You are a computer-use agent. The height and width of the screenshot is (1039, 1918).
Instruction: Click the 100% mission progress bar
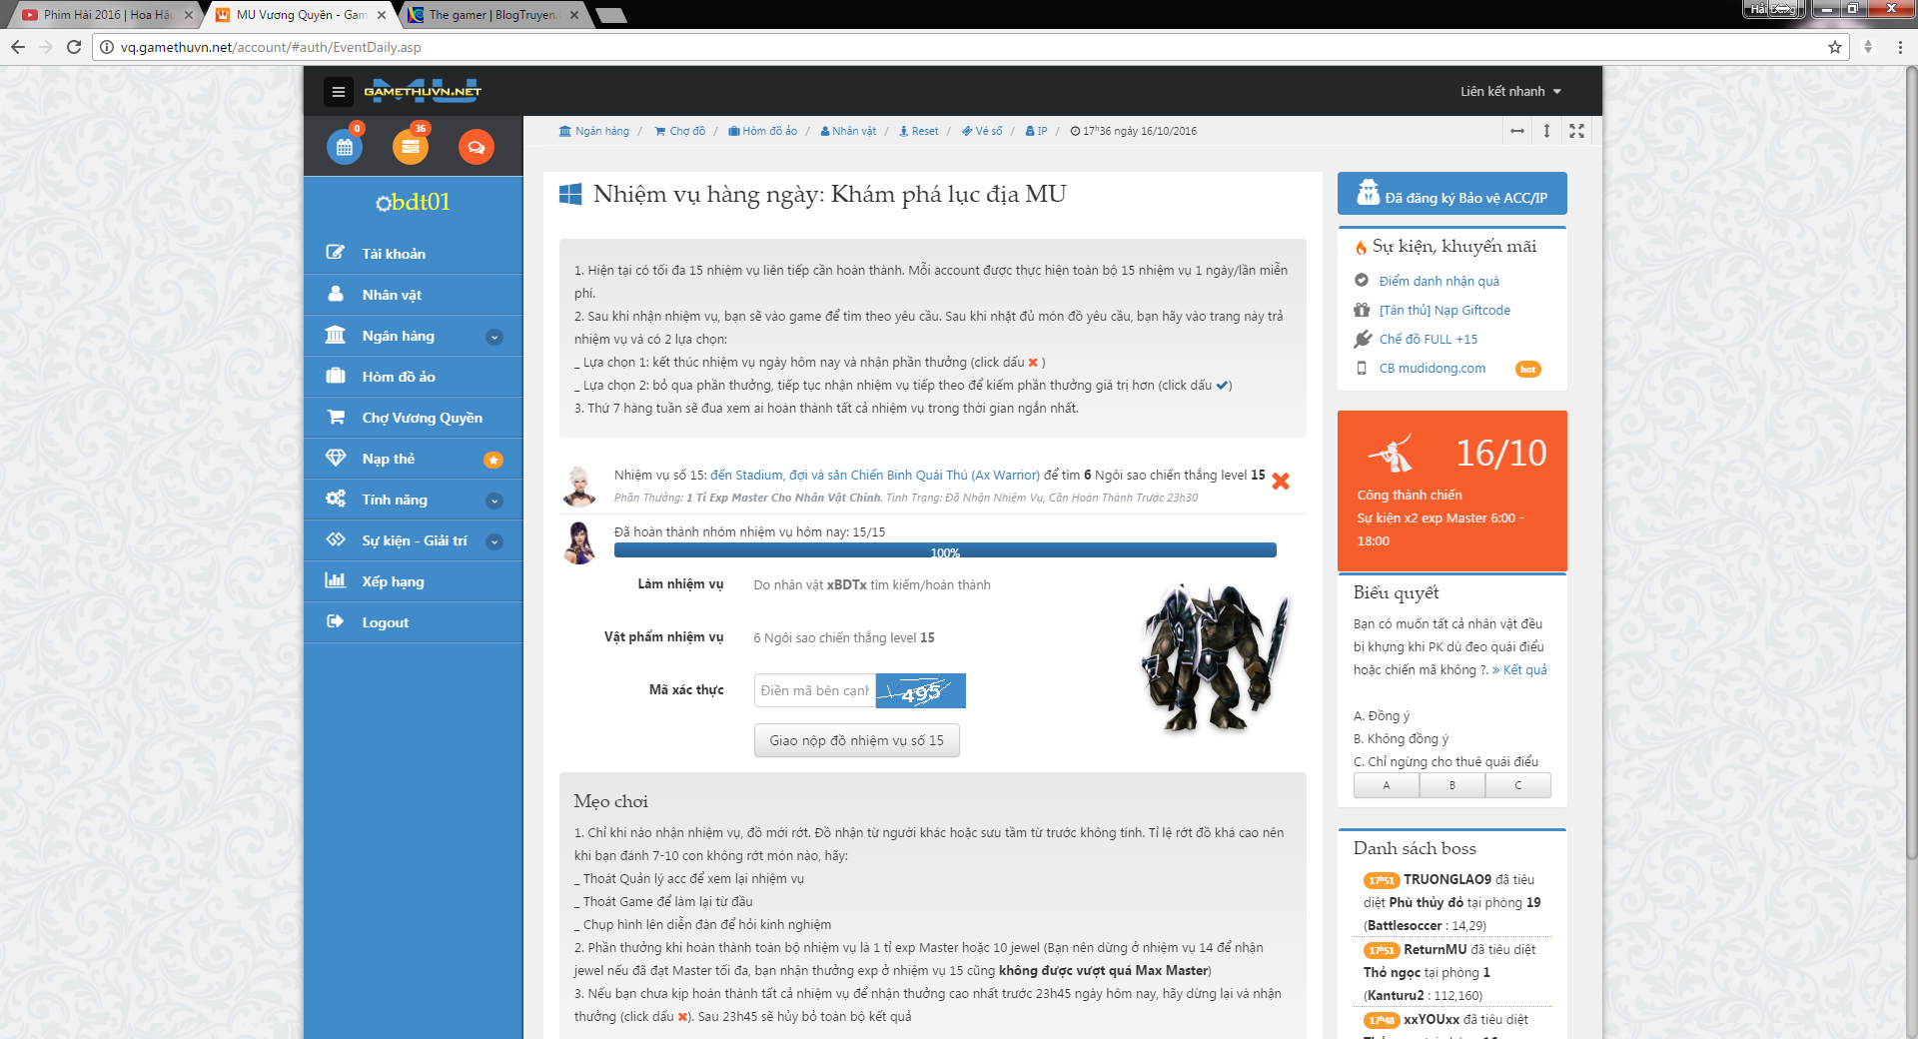[944, 550]
